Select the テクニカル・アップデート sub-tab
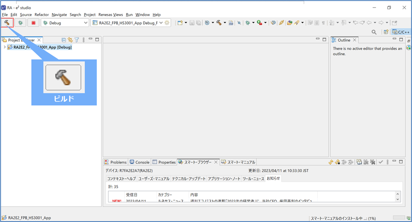The image size is (412, 222). coord(189,179)
